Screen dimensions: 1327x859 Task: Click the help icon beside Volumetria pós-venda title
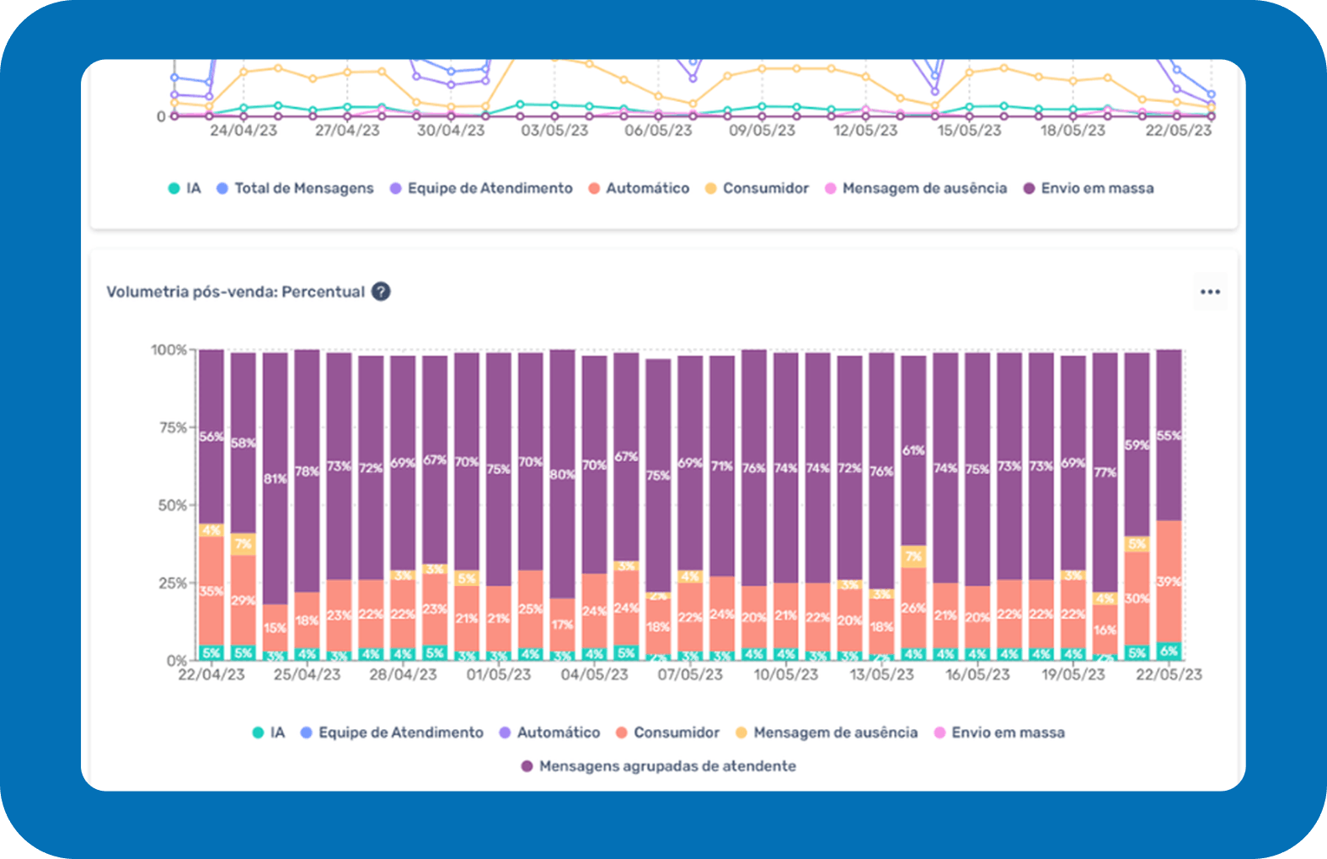381,292
